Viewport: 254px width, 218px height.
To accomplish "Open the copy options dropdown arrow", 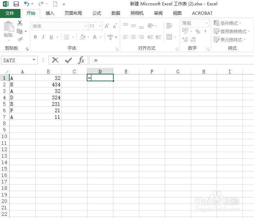I will [26, 31].
